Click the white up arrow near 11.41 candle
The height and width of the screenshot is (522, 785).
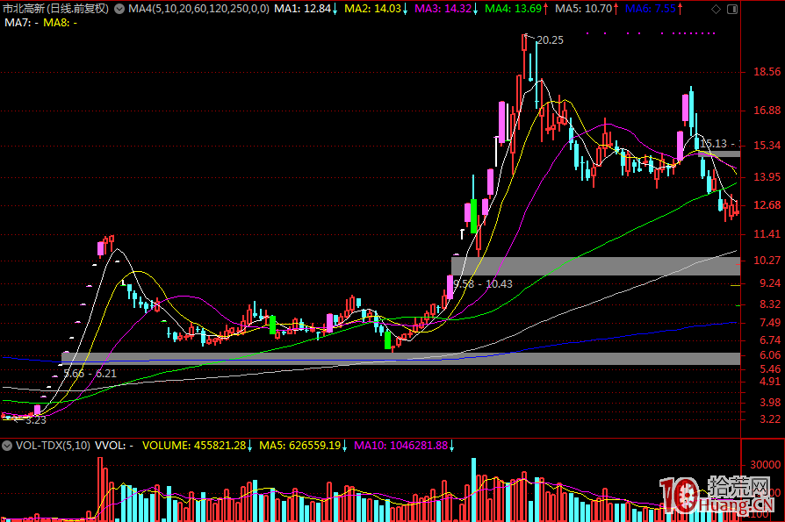click(462, 233)
